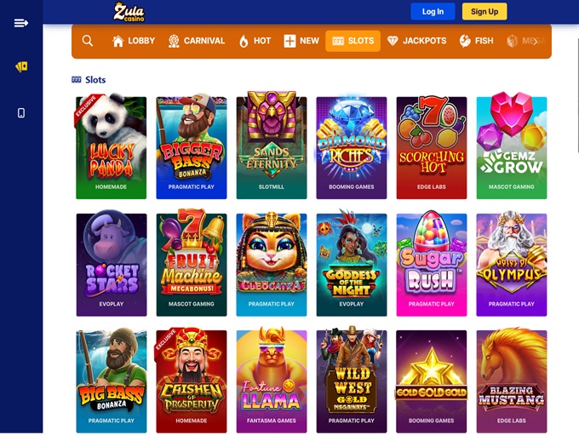Image resolution: width=579 pixels, height=435 pixels.
Task: Expand the sidebar hamburger menu
Action: coord(21,23)
